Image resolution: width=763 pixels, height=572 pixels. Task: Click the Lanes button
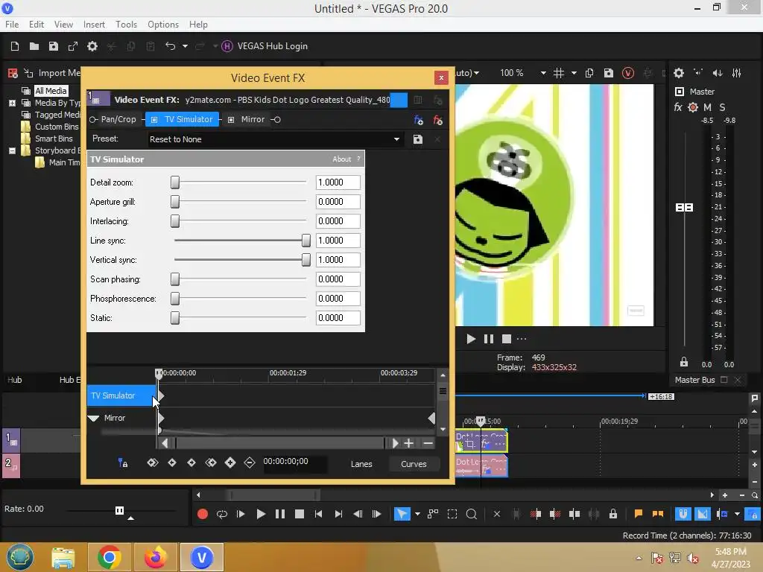[361, 464]
